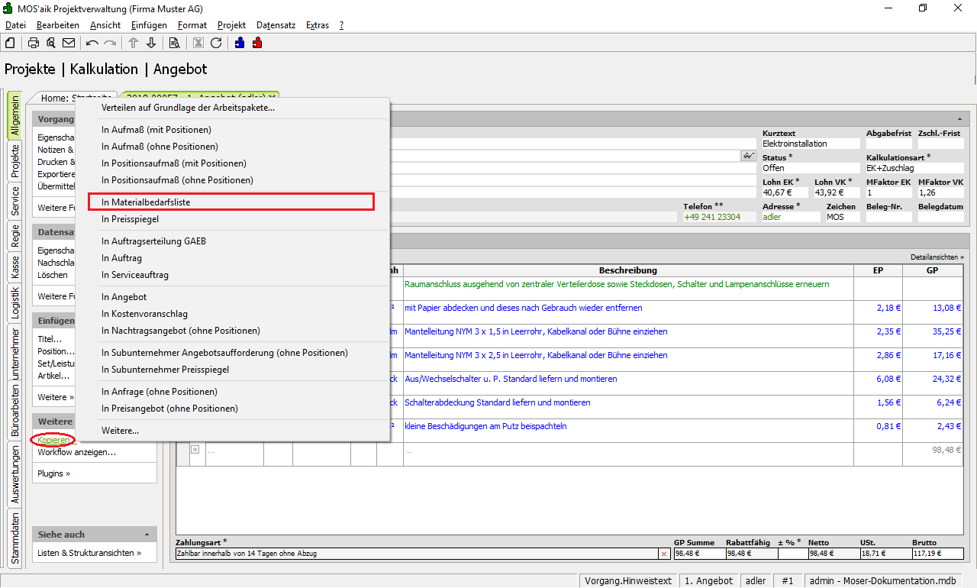The height and width of the screenshot is (588, 977).
Task: Click the refresh circular arrow icon
Action: (x=216, y=43)
